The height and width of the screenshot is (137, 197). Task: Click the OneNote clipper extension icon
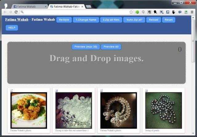pyautogui.click(x=161, y=12)
